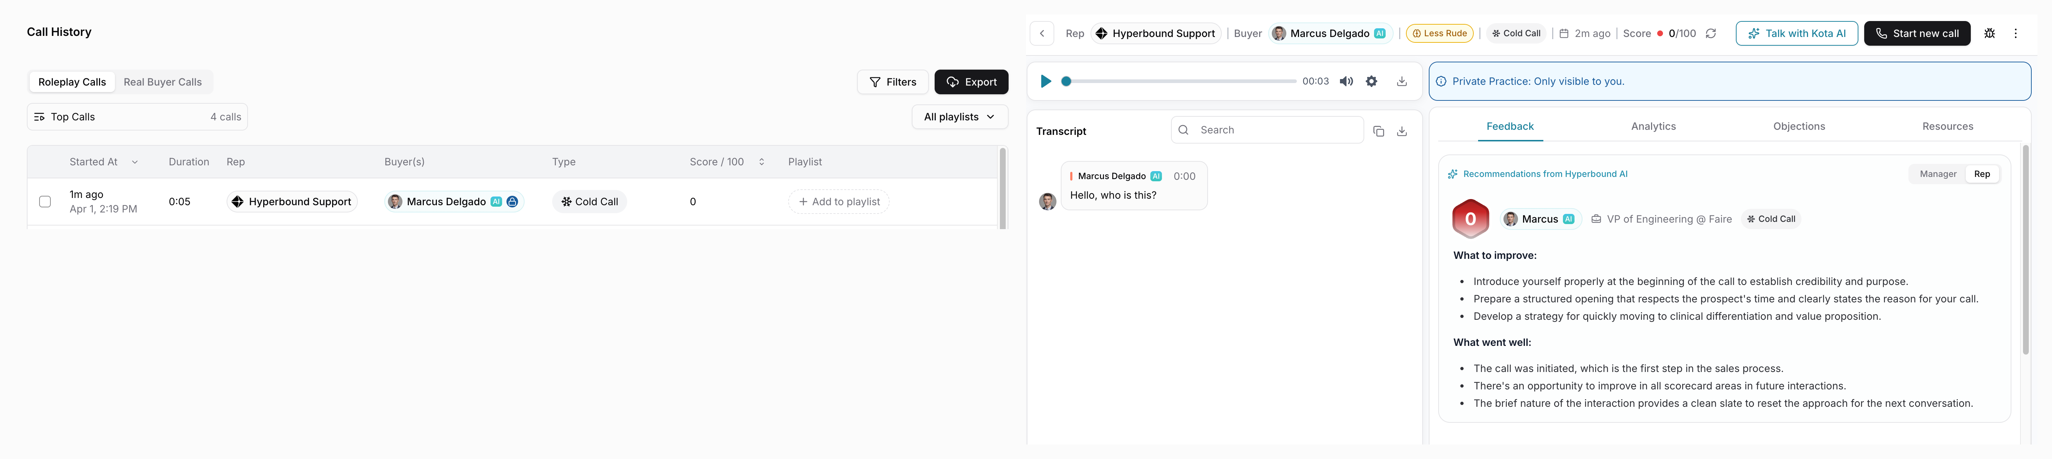The height and width of the screenshot is (459, 2052).
Task: Switch feedback view to Manager
Action: [1937, 174]
